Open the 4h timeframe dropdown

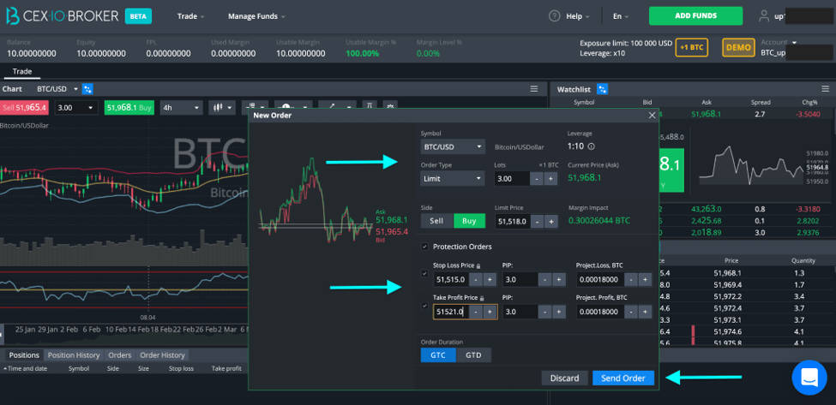[183, 108]
